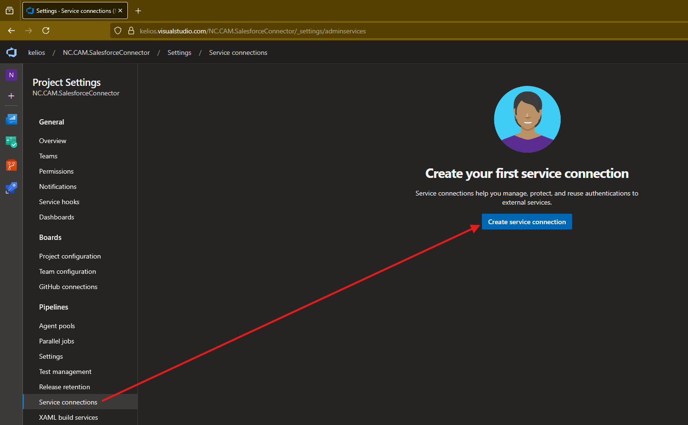Open the project avatar N icon

(x=11, y=75)
